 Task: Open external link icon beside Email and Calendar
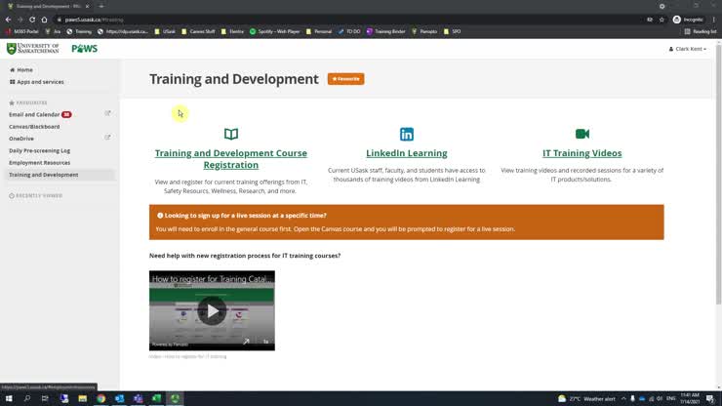[x=107, y=114]
